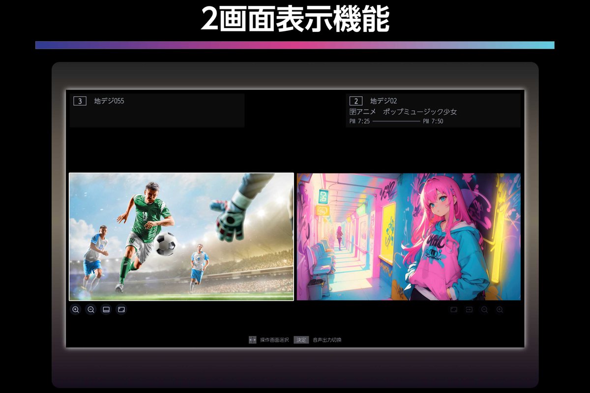
Task: Click the program title ポップミュージック少女
Action: pos(420,112)
